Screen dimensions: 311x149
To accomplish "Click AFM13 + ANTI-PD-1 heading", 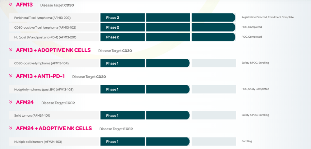I will [x=40, y=77].
